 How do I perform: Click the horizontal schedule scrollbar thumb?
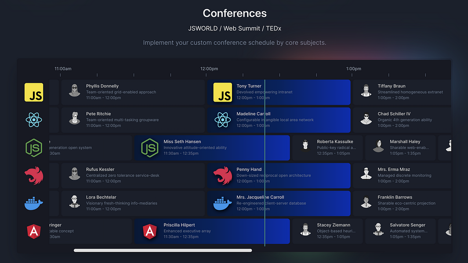pyautogui.click(x=163, y=250)
